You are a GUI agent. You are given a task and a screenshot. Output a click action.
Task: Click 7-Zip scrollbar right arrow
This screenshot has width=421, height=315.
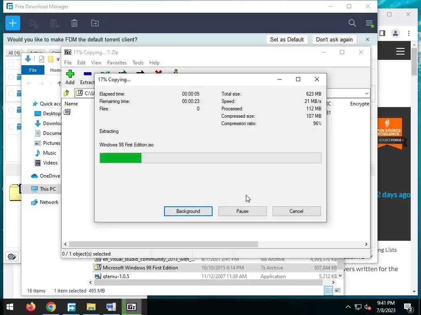tap(366, 244)
